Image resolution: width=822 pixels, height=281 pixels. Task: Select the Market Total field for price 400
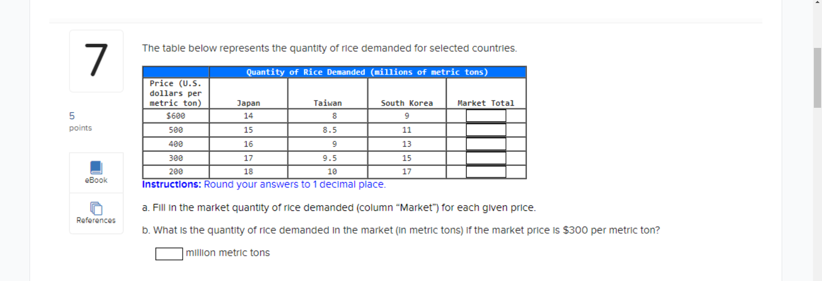[485, 143]
